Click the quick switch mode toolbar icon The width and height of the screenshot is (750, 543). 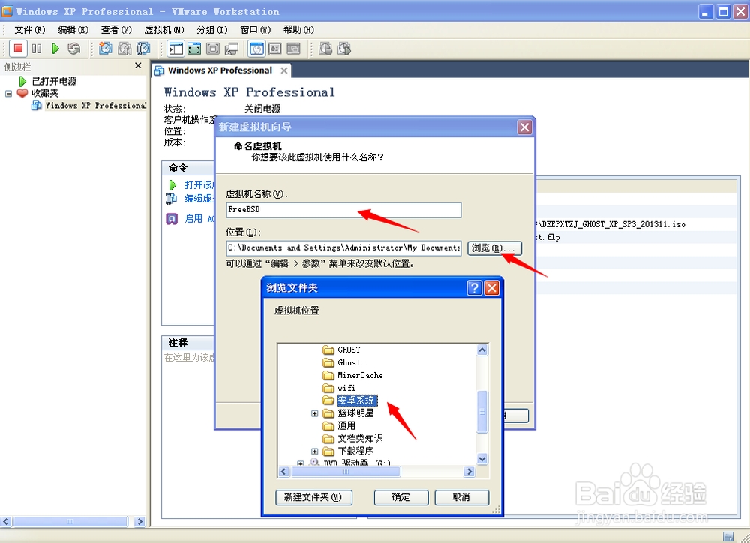pos(213,48)
